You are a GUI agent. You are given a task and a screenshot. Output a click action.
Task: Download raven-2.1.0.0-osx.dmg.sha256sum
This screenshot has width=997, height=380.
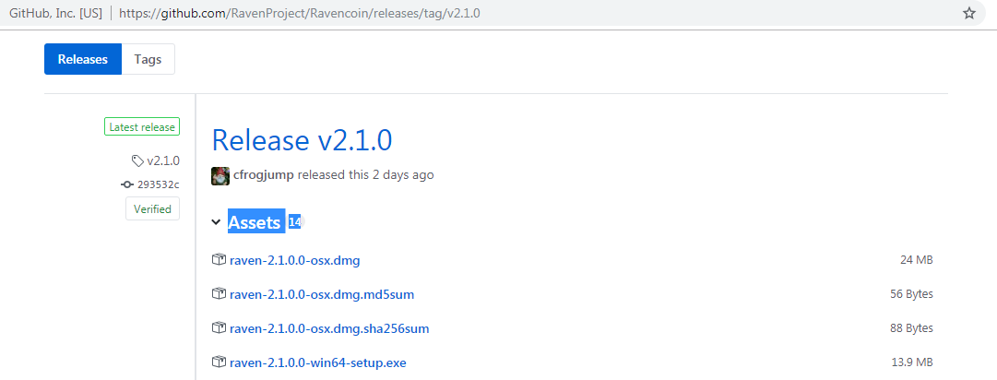point(328,329)
